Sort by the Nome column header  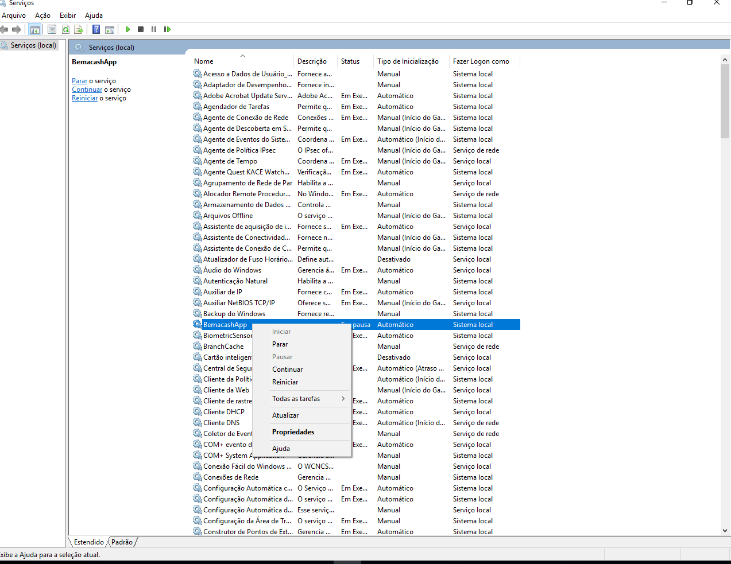(241, 61)
